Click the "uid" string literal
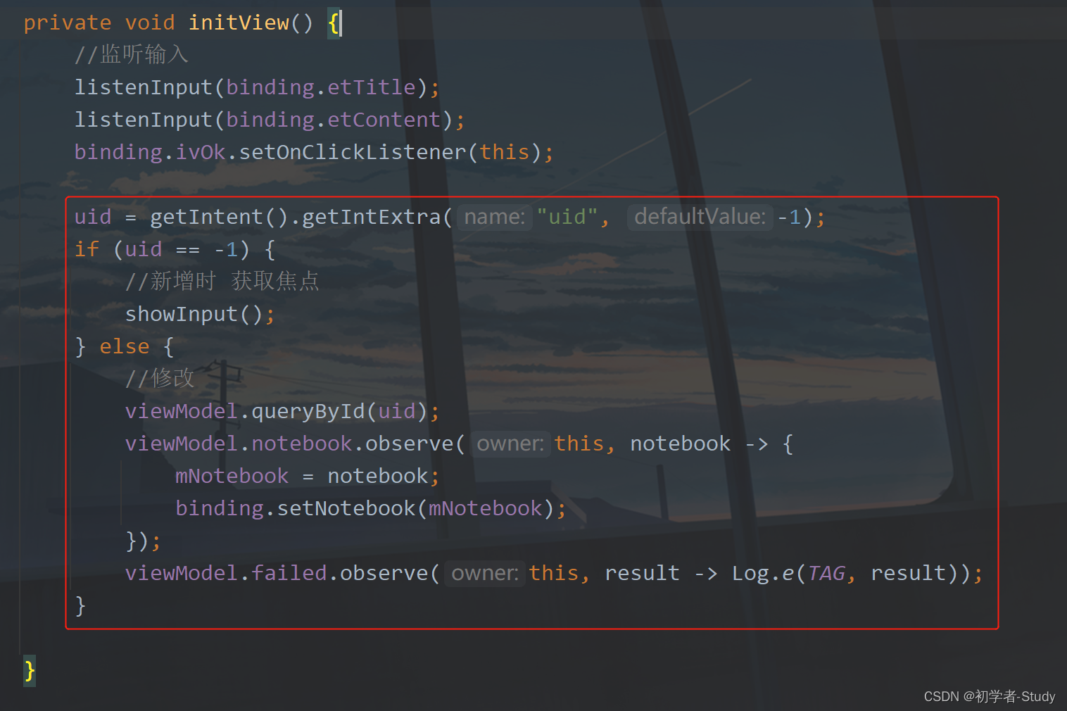This screenshot has height=711, width=1067. [567, 217]
